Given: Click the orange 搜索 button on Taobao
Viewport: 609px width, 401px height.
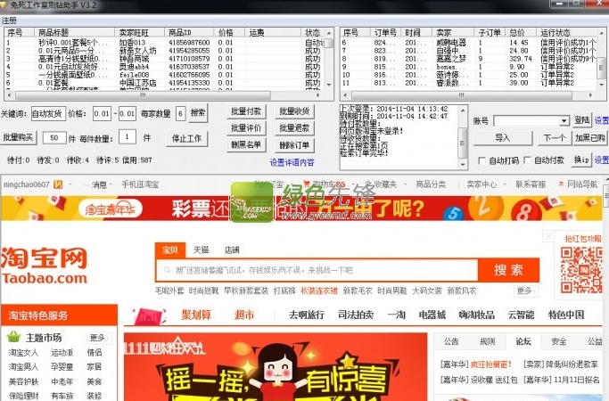Looking at the screenshot, I should pos(508,270).
